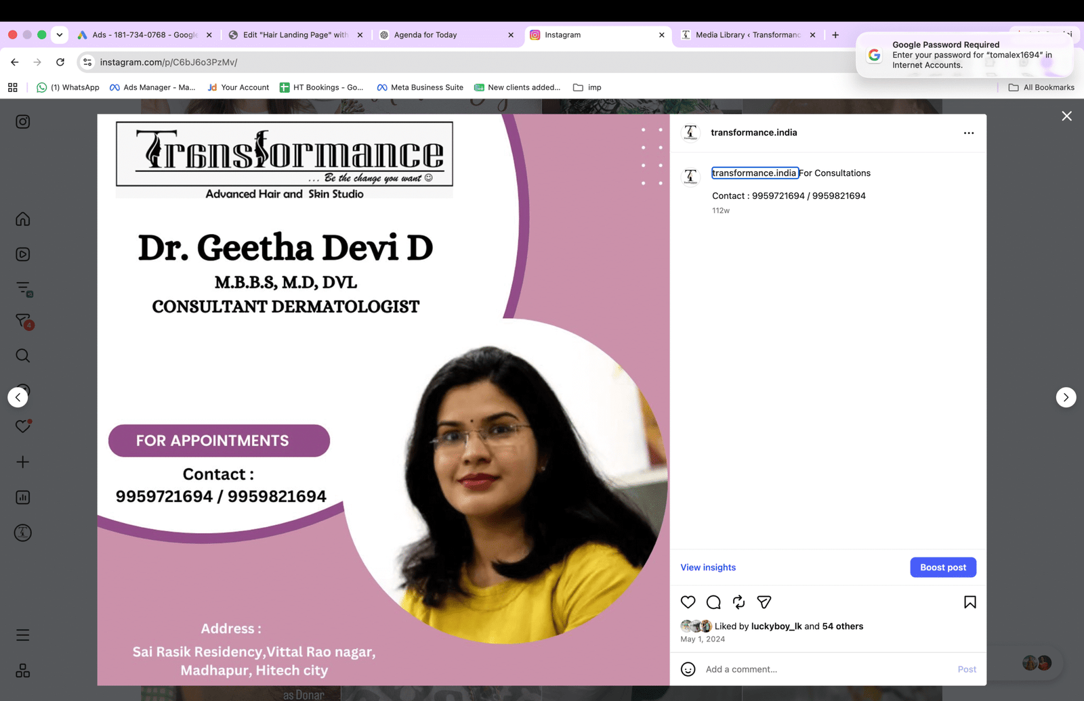
Task: Open the Reels section
Action: click(23, 254)
